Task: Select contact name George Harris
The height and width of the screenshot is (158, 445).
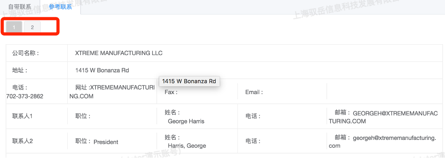Action: tap(186, 121)
